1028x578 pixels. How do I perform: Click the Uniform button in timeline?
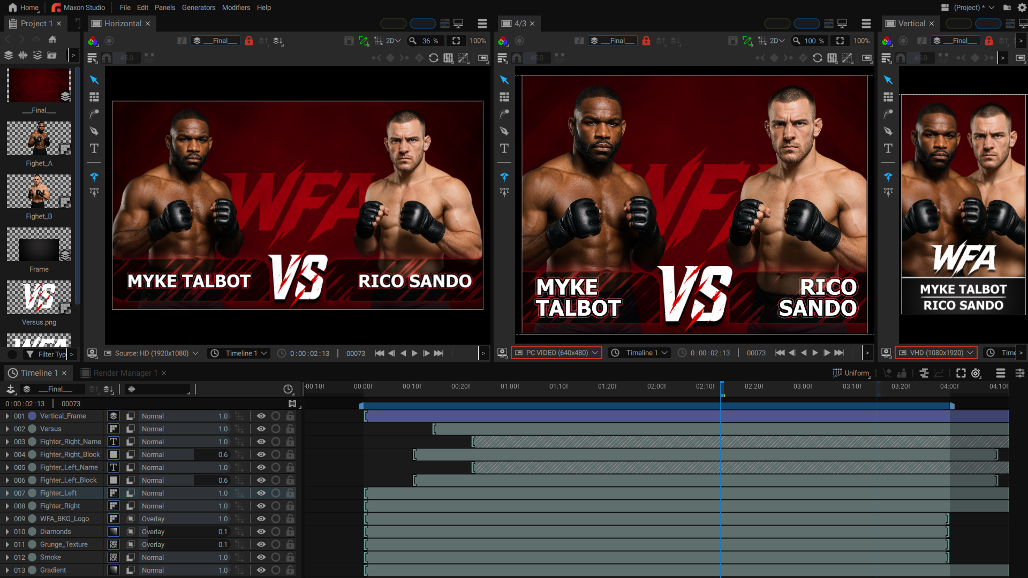point(851,373)
